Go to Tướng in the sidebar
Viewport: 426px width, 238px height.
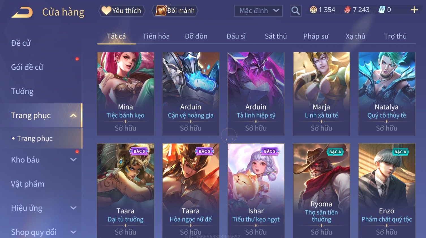[22, 91]
